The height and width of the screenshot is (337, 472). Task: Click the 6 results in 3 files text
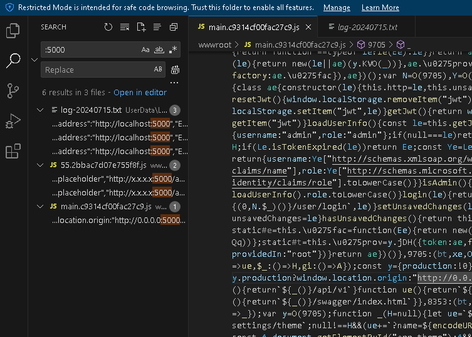[73, 92]
